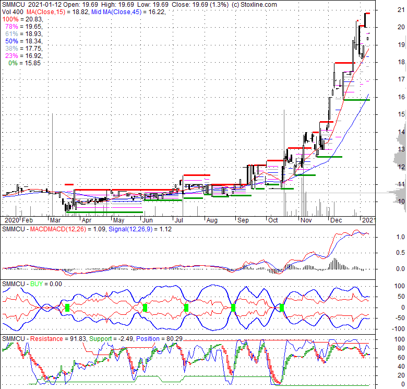Viewport: 407px width, 389px height.
Task: Click the tall October volume spike
Action: [x=284, y=163]
